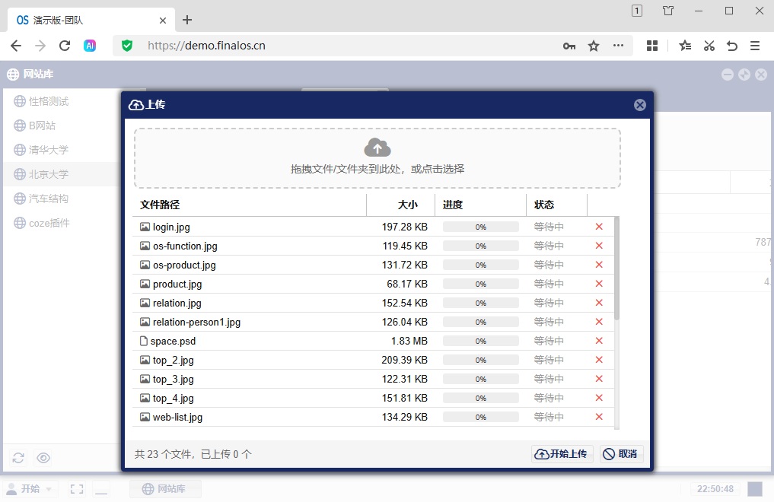Click the AI assistant icon in toolbar

pyautogui.click(x=89, y=46)
